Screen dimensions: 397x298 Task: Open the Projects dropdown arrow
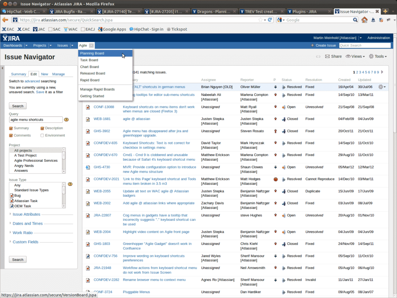coord(50,45)
